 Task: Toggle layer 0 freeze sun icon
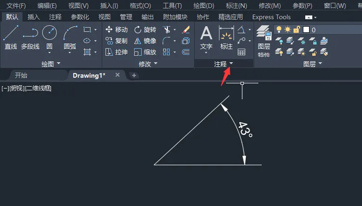(287, 29)
